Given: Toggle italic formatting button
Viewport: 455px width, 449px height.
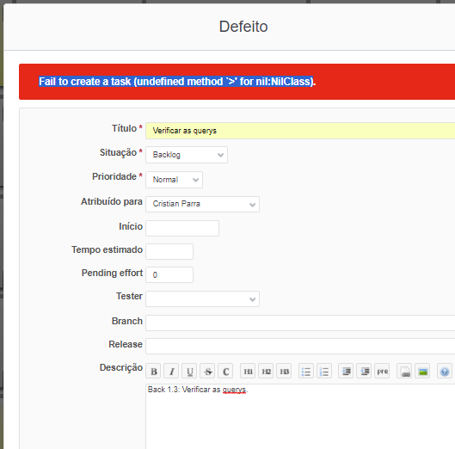Looking at the screenshot, I should 171,371.
